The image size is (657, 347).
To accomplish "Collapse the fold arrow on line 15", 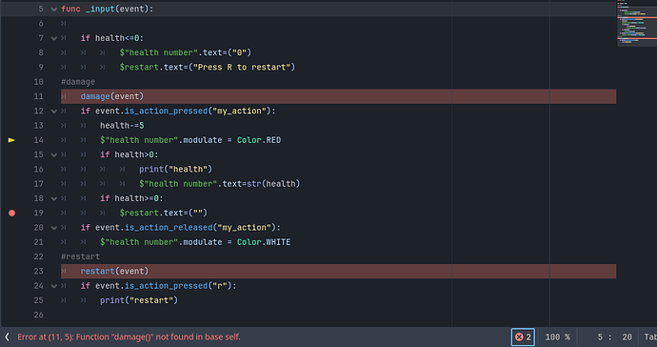I will point(53,154).
